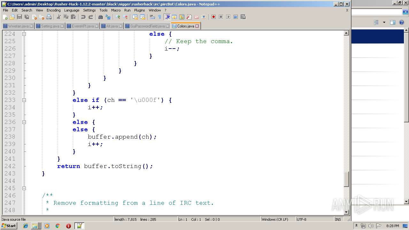The width and height of the screenshot is (409, 230).
Task: Collapse fold marker at line 224
Action: click(24, 34)
